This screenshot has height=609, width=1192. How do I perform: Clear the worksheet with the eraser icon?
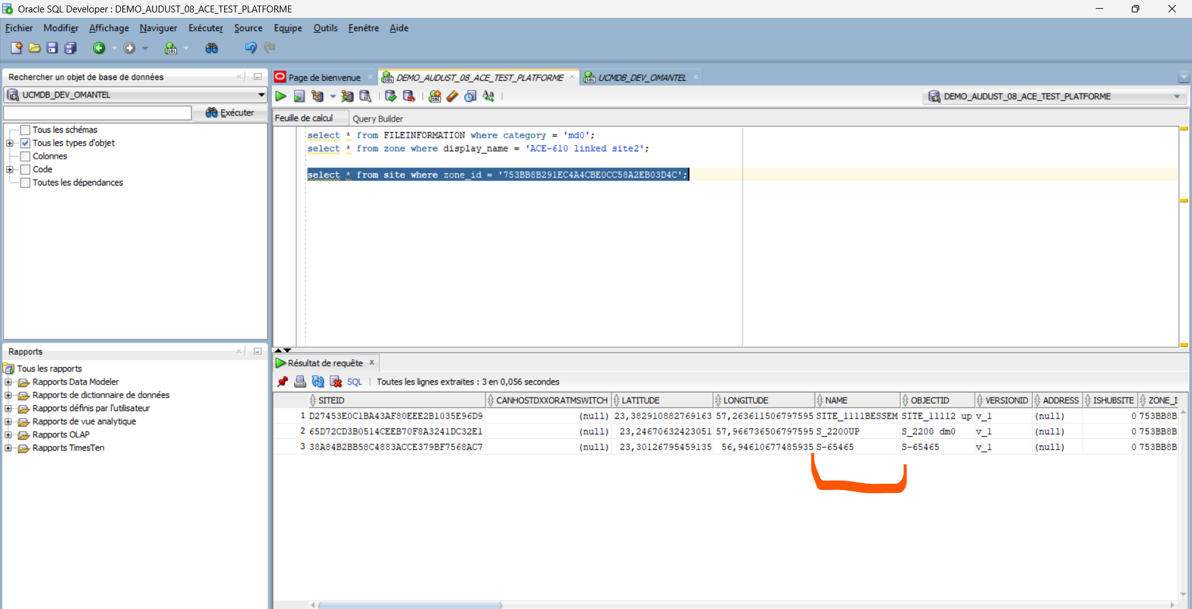(x=453, y=96)
